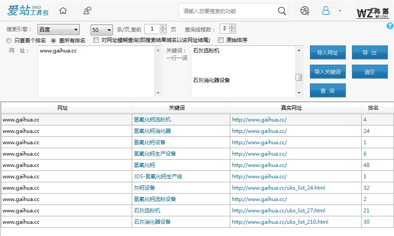Click the keyword box scrollbar thumb
The width and height of the screenshot is (394, 236).
299,77
